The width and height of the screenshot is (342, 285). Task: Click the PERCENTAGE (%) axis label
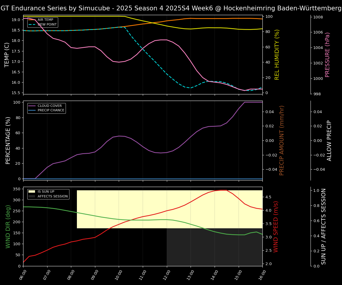pos(8,140)
